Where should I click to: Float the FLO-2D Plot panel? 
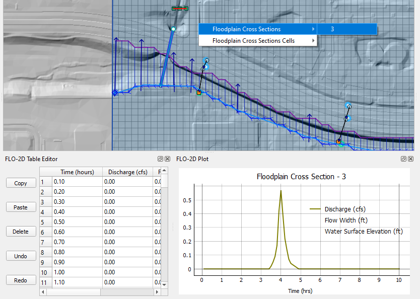click(x=403, y=159)
